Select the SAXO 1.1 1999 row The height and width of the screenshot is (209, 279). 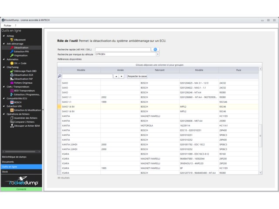158,102
